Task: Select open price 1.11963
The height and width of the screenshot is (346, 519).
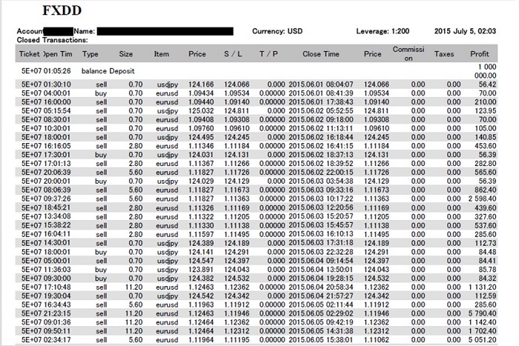Action: click(201, 305)
